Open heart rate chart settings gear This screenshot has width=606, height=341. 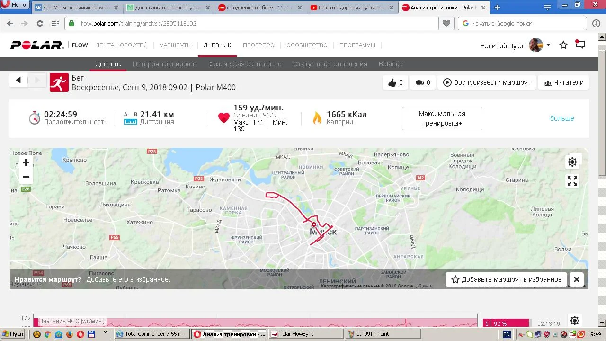coord(575,321)
